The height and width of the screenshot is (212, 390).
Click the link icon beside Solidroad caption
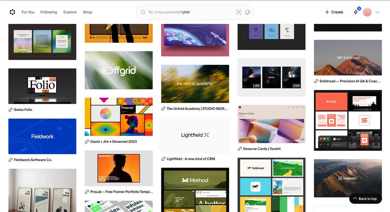[x=316, y=81]
